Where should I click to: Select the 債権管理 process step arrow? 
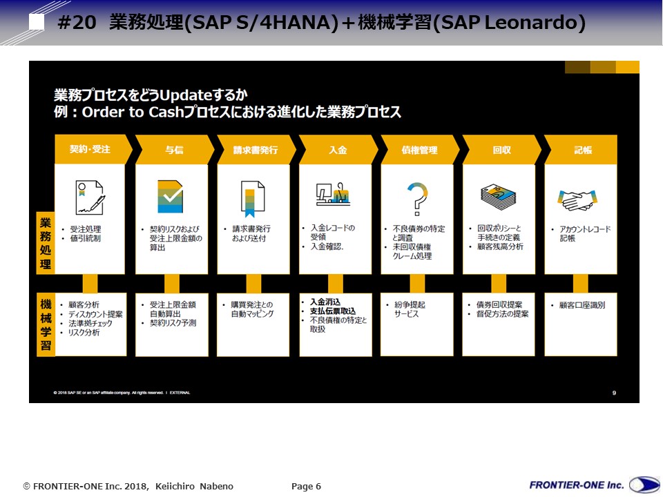[419, 149]
